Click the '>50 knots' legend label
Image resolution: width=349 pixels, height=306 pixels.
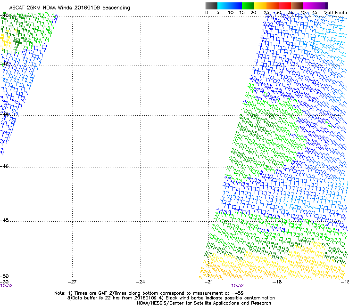[x=335, y=13]
